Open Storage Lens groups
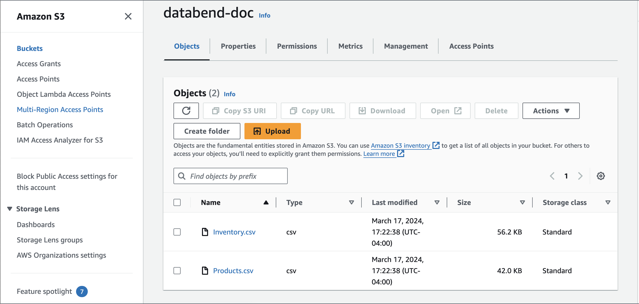 tap(50, 240)
